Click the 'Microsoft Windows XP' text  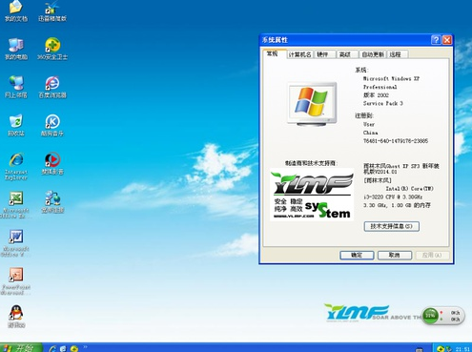point(391,78)
